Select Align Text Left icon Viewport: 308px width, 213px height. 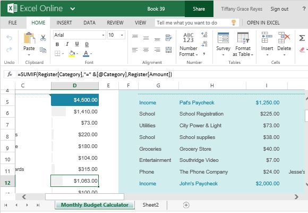click(x=135, y=50)
